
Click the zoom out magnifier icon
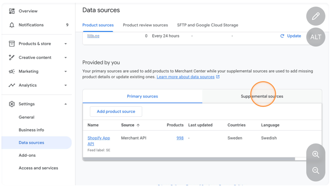(316, 170)
